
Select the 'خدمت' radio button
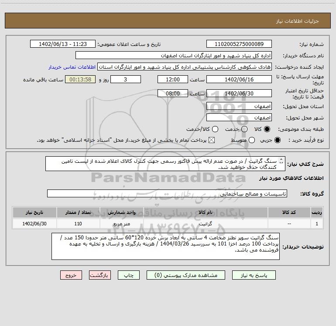pyautogui.click(x=244, y=129)
